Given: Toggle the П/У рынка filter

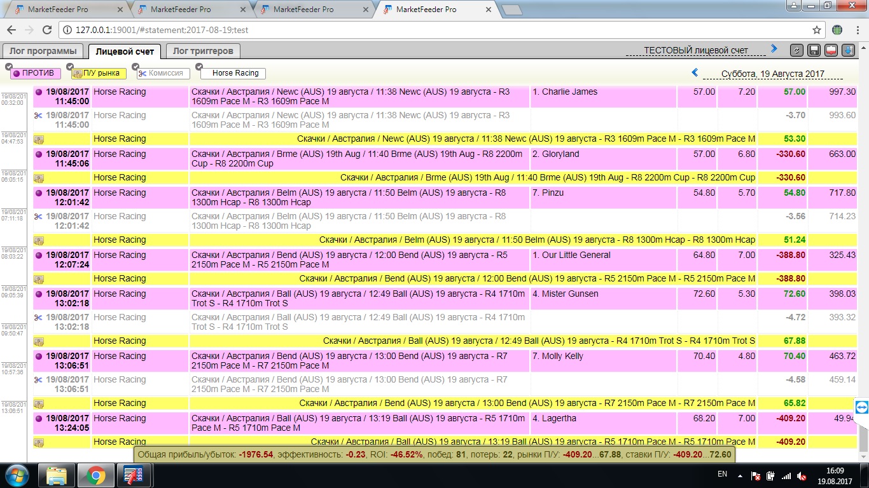Looking at the screenshot, I should pos(99,73).
